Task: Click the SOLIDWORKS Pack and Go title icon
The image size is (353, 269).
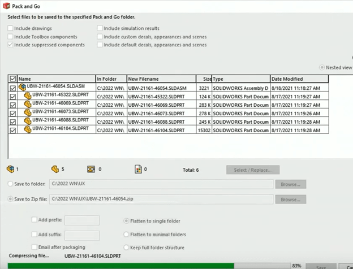Action: tap(6, 6)
